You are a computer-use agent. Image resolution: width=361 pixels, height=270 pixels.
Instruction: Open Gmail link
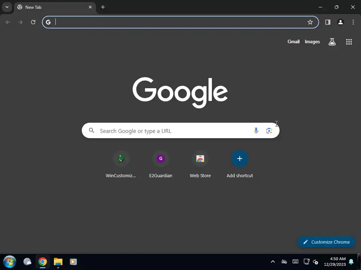(294, 41)
